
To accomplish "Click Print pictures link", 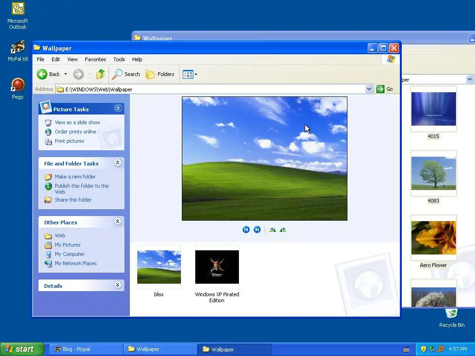I will (70, 141).
